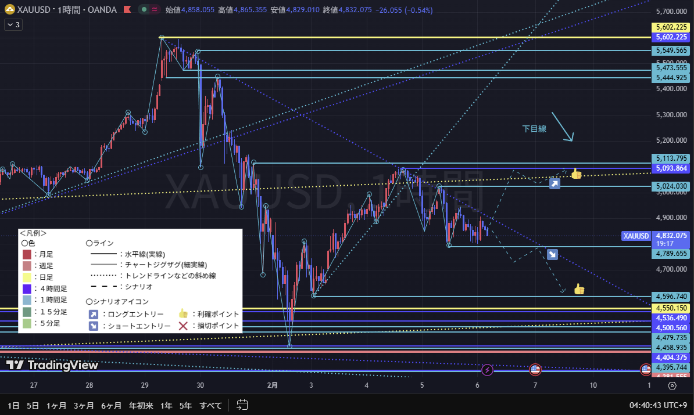This screenshot has height=415, width=694.
Task: Click the US flag economic event on 7th
Action: [x=535, y=369]
